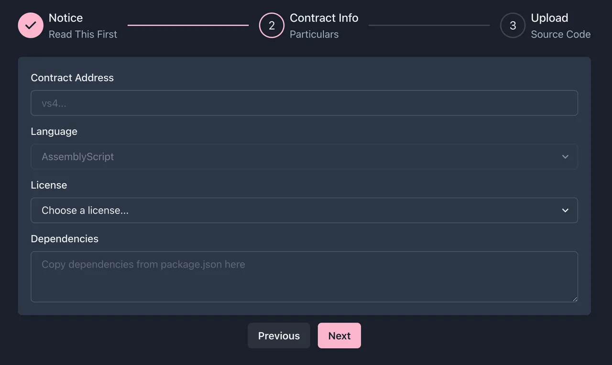This screenshot has width=612, height=365.
Task: Click the Language field label
Action: (54, 131)
